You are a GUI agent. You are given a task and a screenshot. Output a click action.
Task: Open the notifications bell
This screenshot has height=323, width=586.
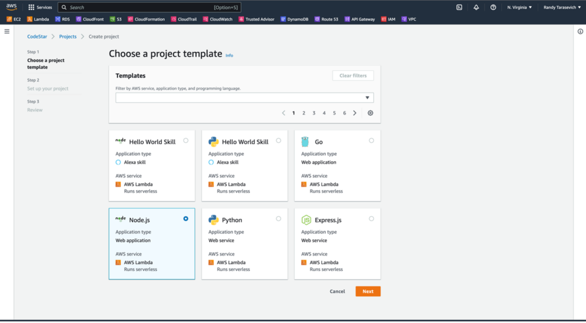click(476, 7)
